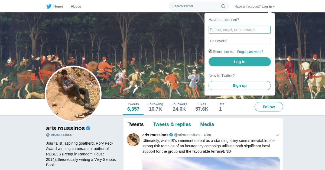The image size is (325, 170).
Task: Toggle the Remember me checkbox
Action: [210, 51]
